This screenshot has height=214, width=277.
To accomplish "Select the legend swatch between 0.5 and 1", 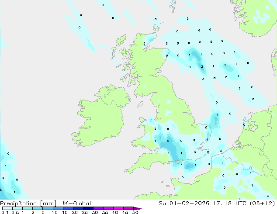I will 17,208.
